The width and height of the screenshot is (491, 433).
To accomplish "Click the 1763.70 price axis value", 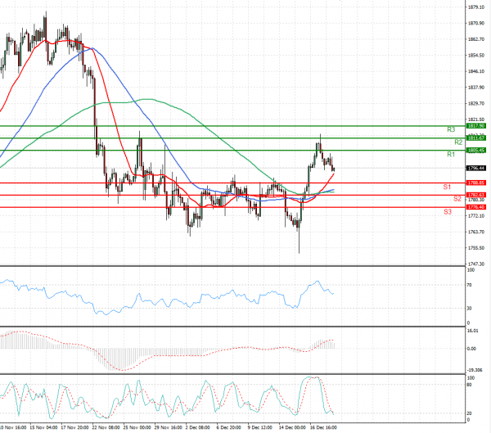I will pos(476,232).
